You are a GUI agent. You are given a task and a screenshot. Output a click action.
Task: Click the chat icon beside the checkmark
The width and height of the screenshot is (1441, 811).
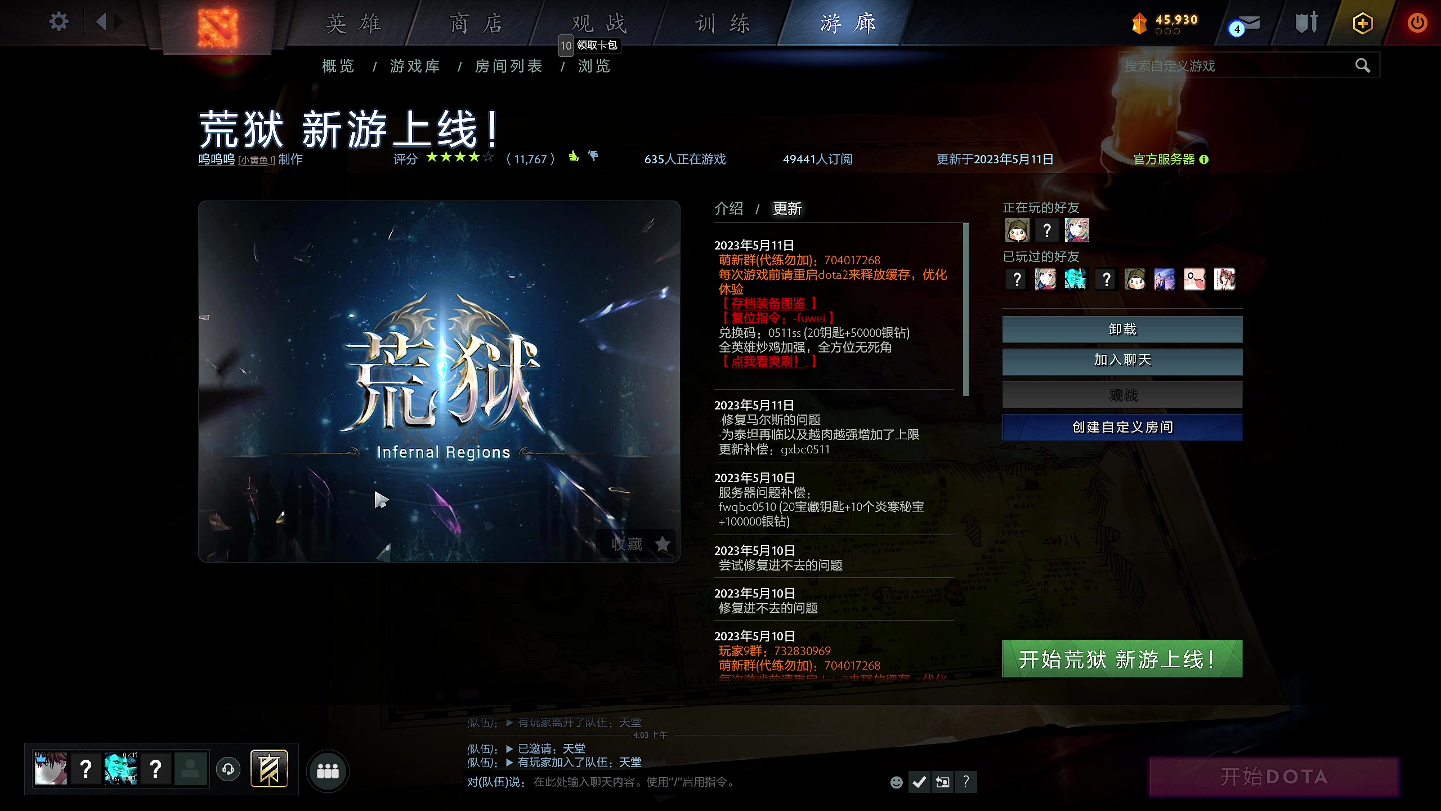pyautogui.click(x=942, y=782)
